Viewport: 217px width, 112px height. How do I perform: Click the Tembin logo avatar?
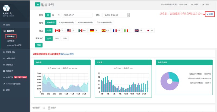(x=6, y=8)
